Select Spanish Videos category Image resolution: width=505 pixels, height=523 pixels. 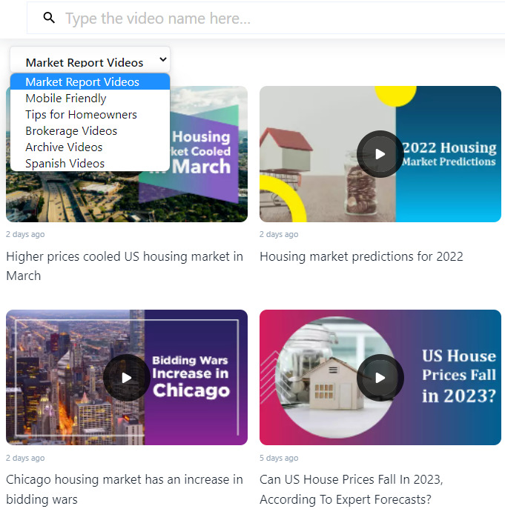point(65,164)
